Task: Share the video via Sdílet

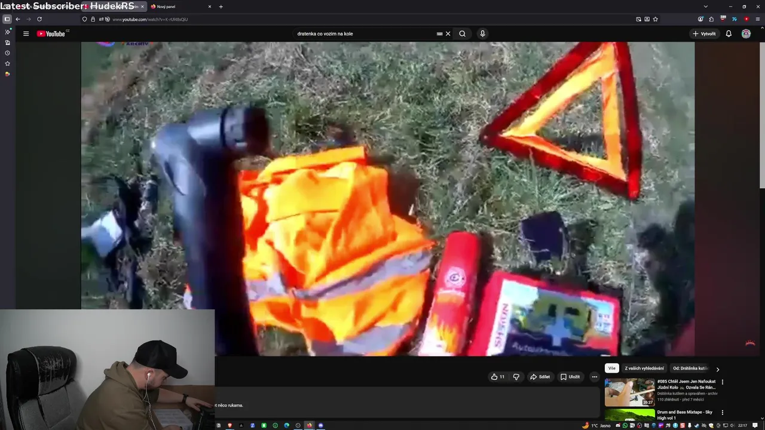Action: 540,377
